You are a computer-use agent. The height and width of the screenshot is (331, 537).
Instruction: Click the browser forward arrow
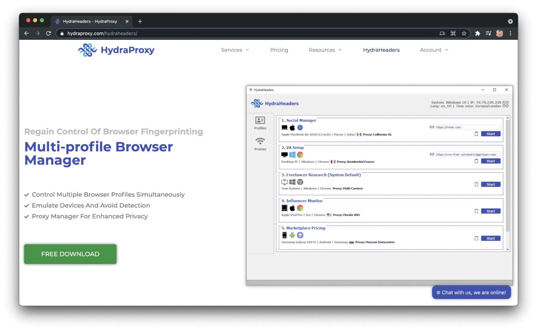click(37, 33)
